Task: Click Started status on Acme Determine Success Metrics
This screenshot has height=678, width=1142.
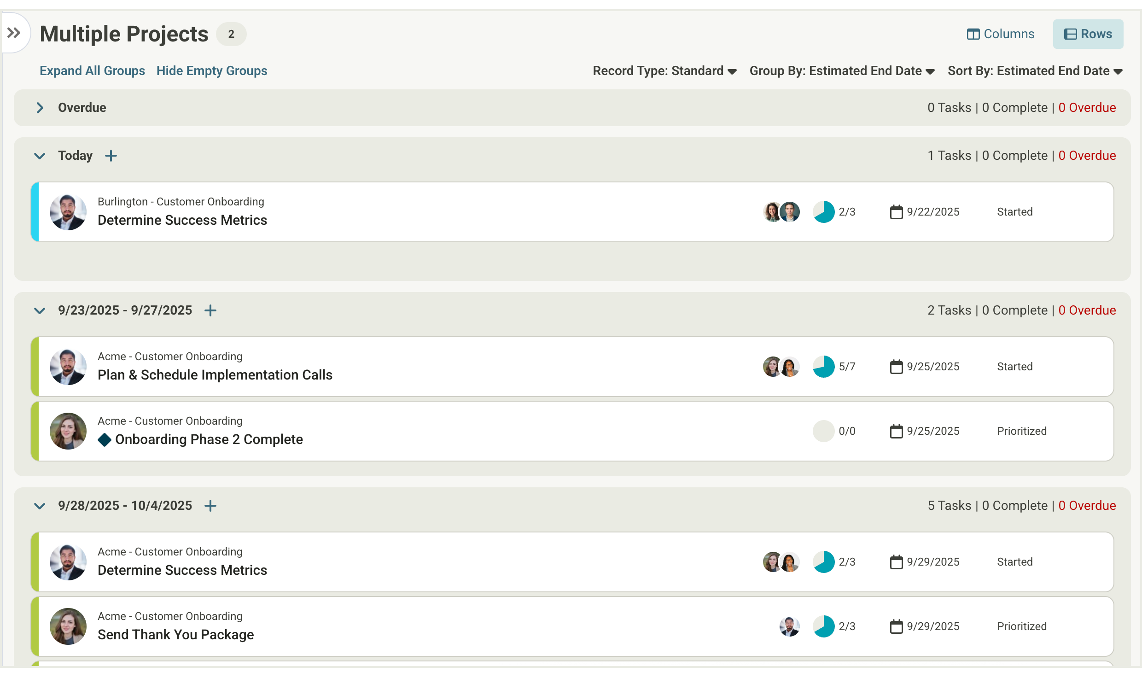Action: pyautogui.click(x=1015, y=562)
